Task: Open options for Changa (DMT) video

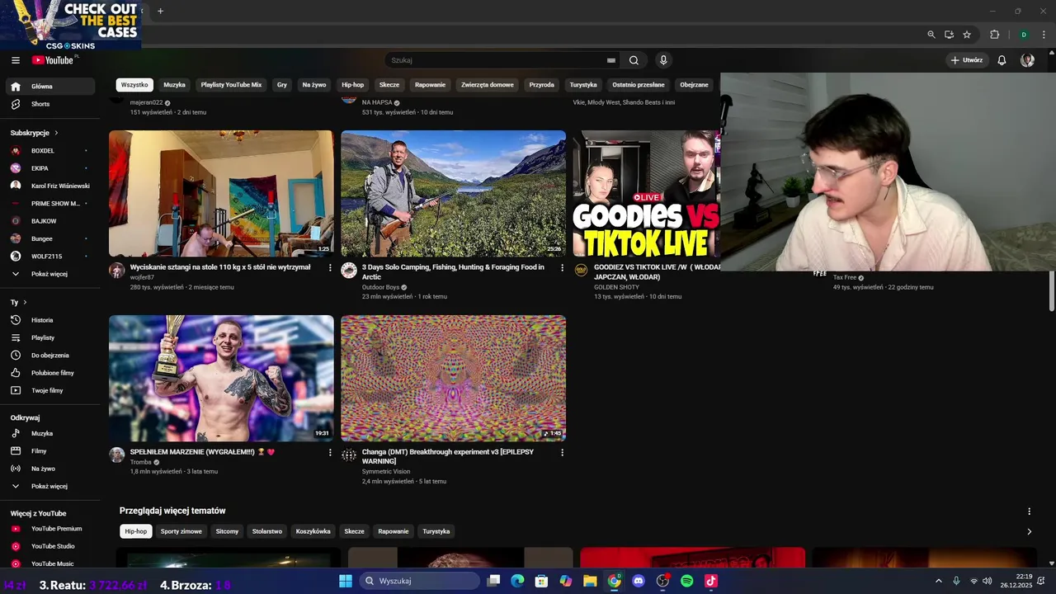Action: [563, 453]
